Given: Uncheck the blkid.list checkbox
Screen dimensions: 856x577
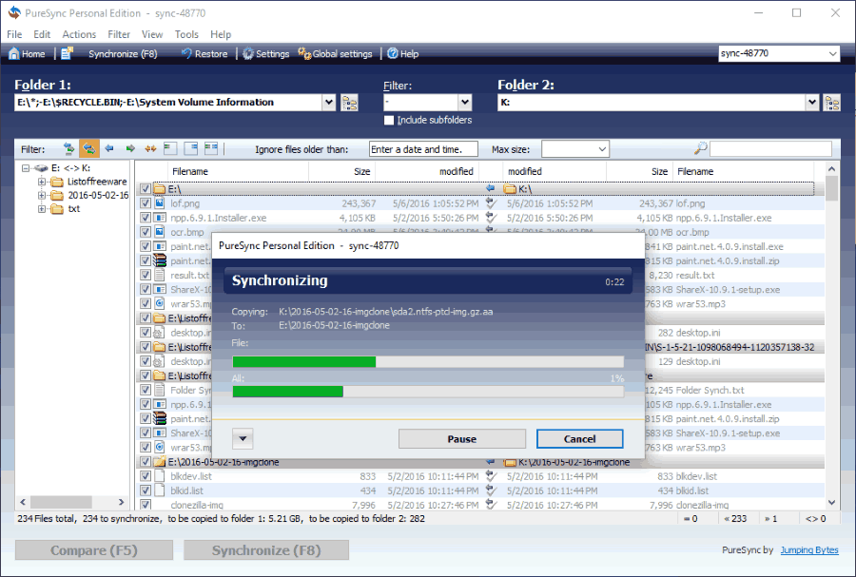Looking at the screenshot, I should tap(146, 490).
